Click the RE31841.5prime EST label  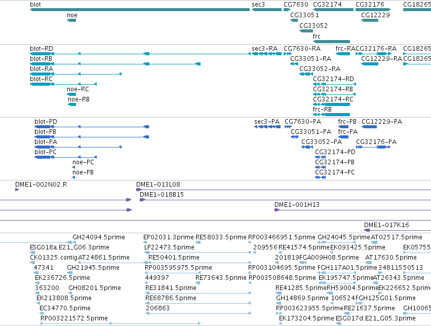(171, 288)
